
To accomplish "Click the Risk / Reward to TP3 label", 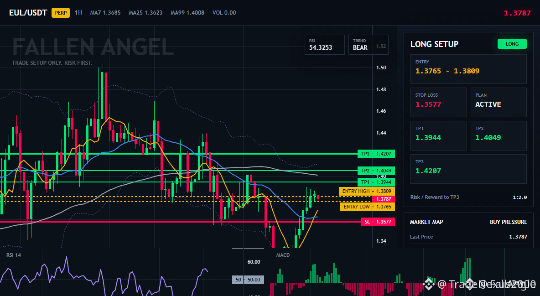I will (435, 197).
